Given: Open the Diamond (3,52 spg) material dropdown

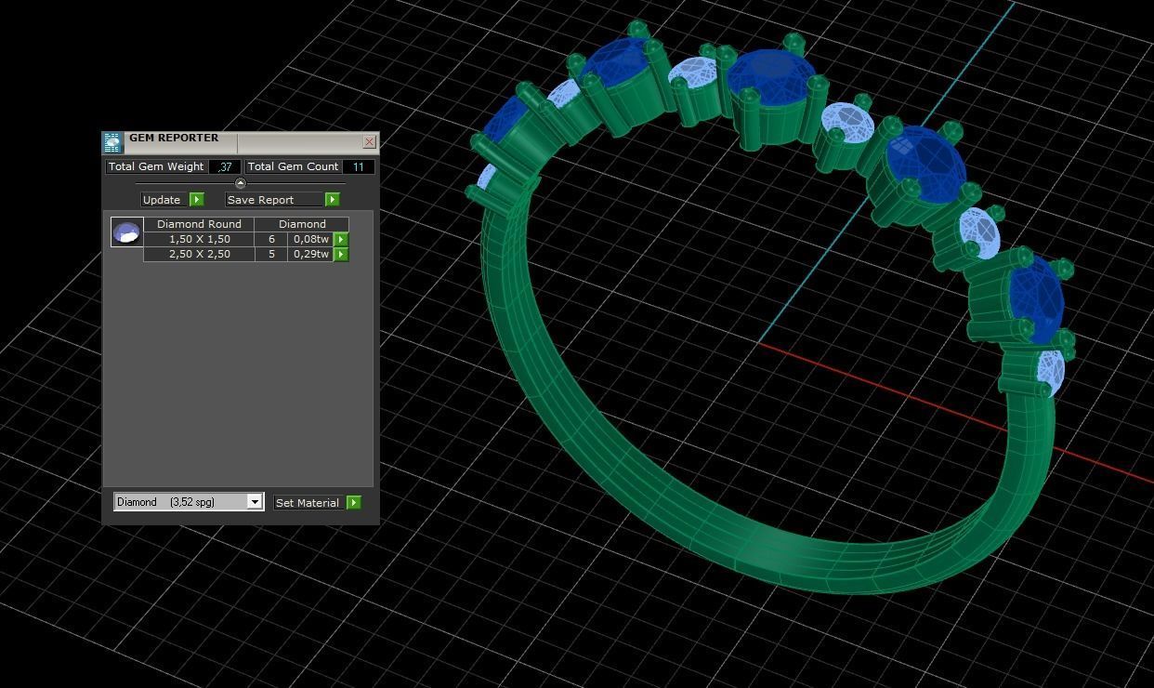Looking at the screenshot, I should coord(189,502).
